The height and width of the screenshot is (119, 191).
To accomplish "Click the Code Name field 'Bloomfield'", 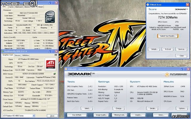I will point(21,15).
